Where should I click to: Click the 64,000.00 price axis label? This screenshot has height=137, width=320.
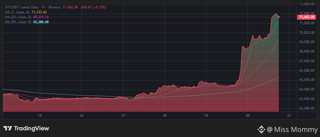[306, 89]
